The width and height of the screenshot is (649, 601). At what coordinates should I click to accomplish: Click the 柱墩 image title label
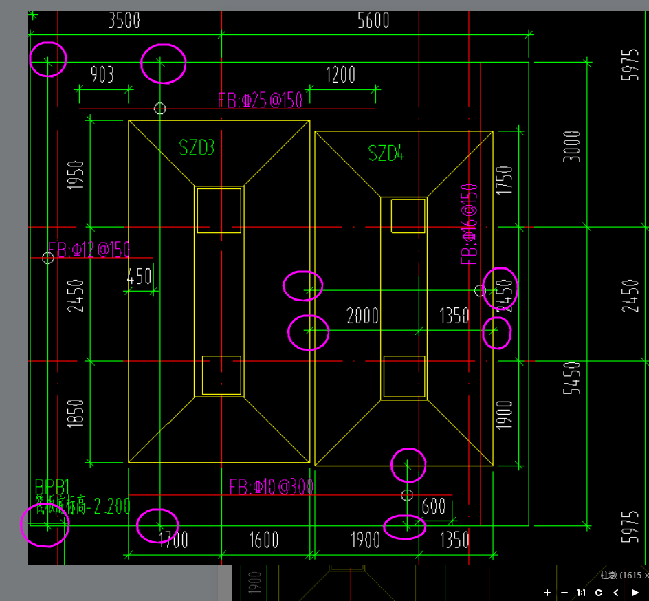(x=624, y=575)
